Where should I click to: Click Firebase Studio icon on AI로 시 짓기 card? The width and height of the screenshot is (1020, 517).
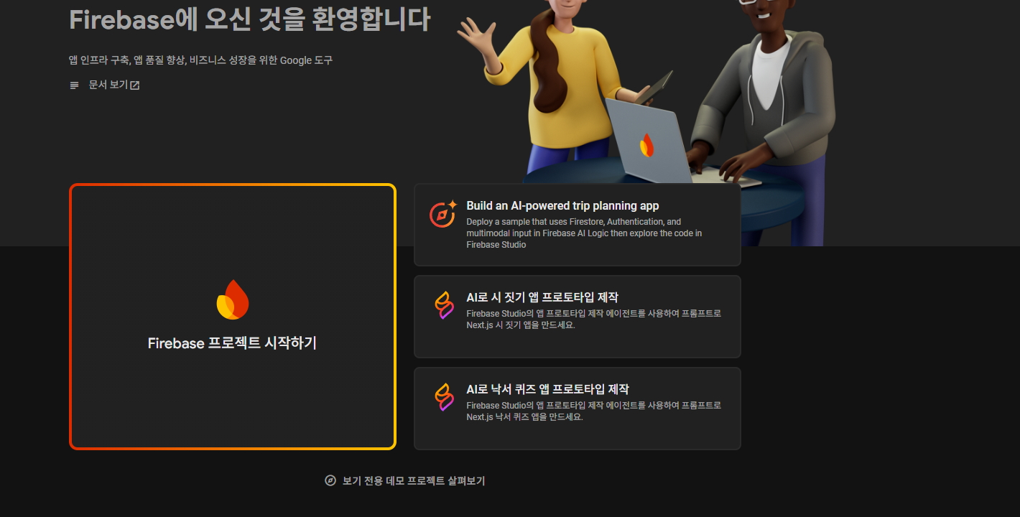444,305
